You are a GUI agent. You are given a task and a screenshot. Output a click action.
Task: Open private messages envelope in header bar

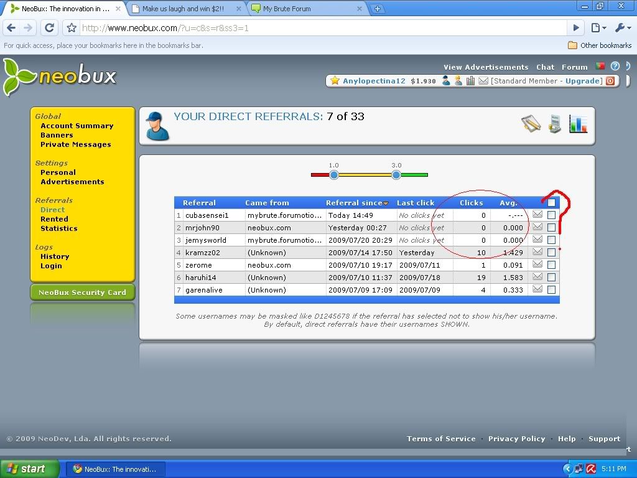(x=483, y=80)
